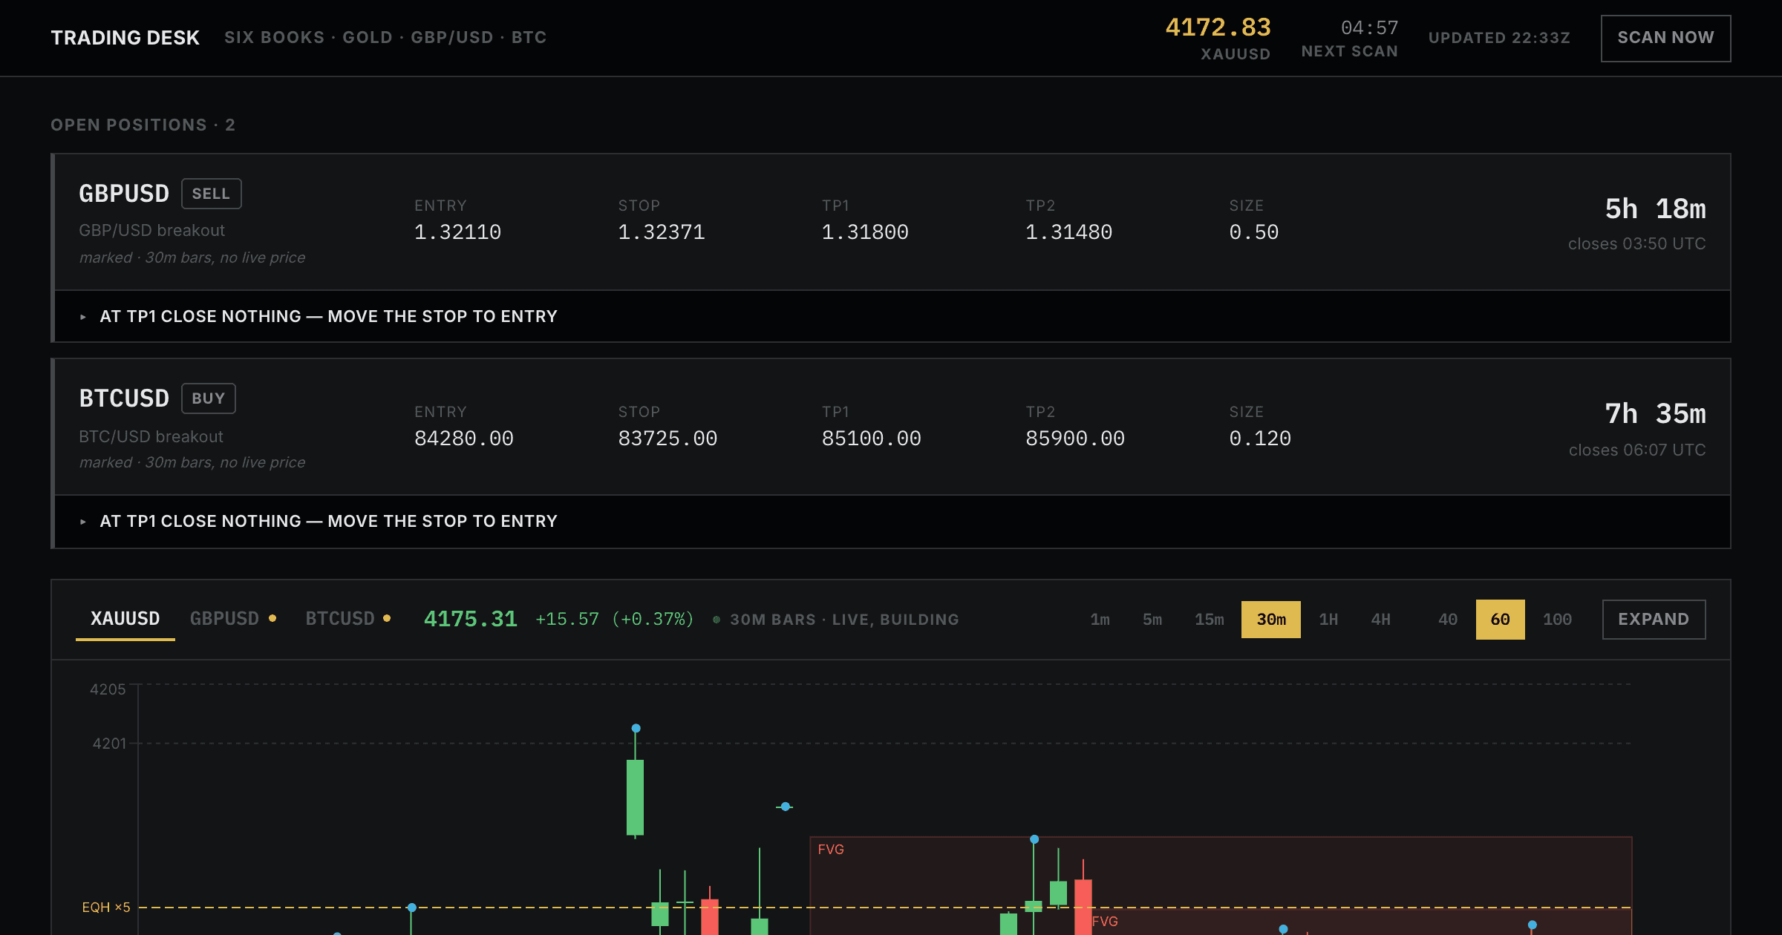The height and width of the screenshot is (935, 1782).
Task: Switch to the XAUUSD chart tab
Action: pos(125,619)
